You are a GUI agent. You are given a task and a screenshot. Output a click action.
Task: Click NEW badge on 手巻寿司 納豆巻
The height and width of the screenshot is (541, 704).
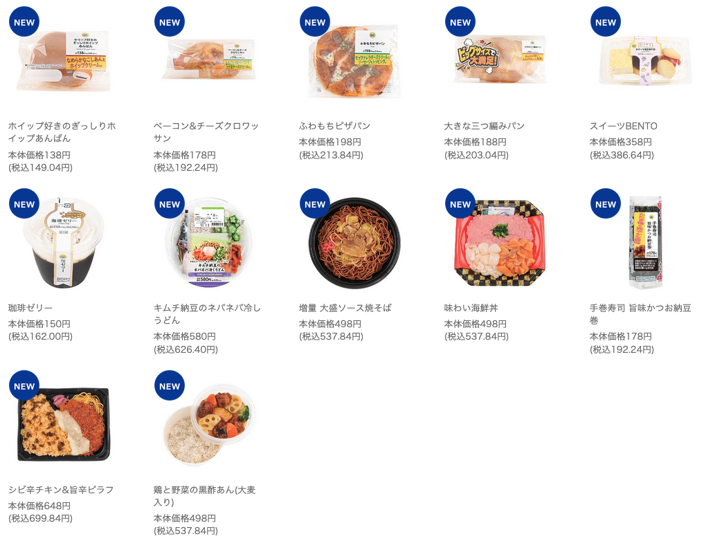point(606,203)
